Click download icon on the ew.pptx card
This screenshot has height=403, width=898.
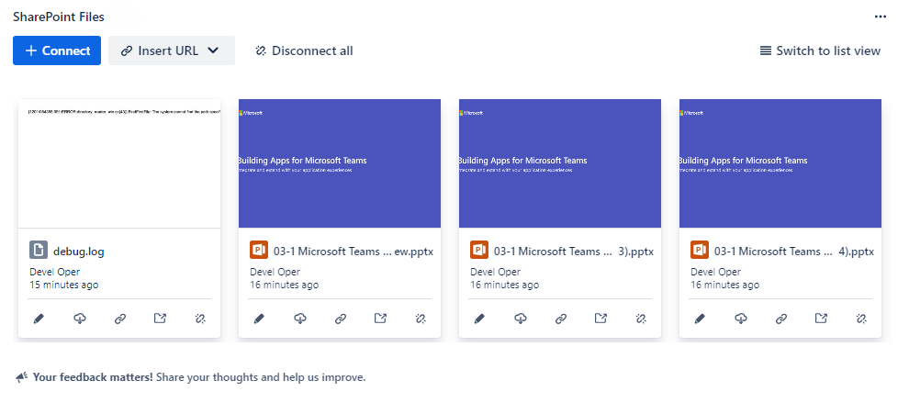(300, 319)
